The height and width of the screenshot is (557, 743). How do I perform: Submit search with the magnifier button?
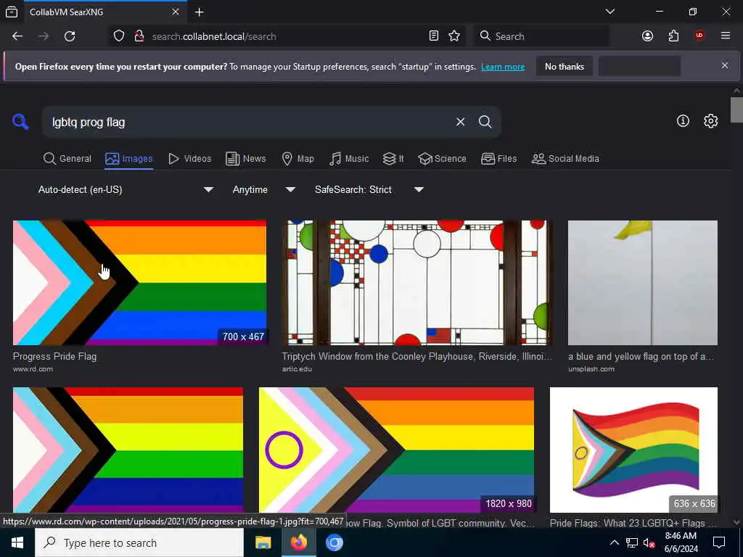point(485,122)
